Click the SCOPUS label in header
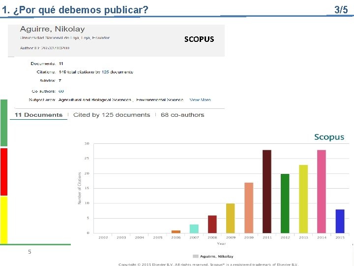 (199, 39)
